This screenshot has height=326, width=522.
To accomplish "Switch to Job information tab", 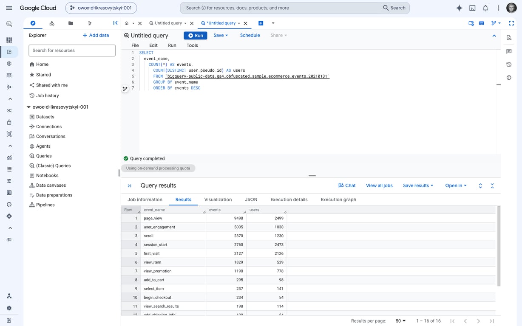I will (145, 200).
